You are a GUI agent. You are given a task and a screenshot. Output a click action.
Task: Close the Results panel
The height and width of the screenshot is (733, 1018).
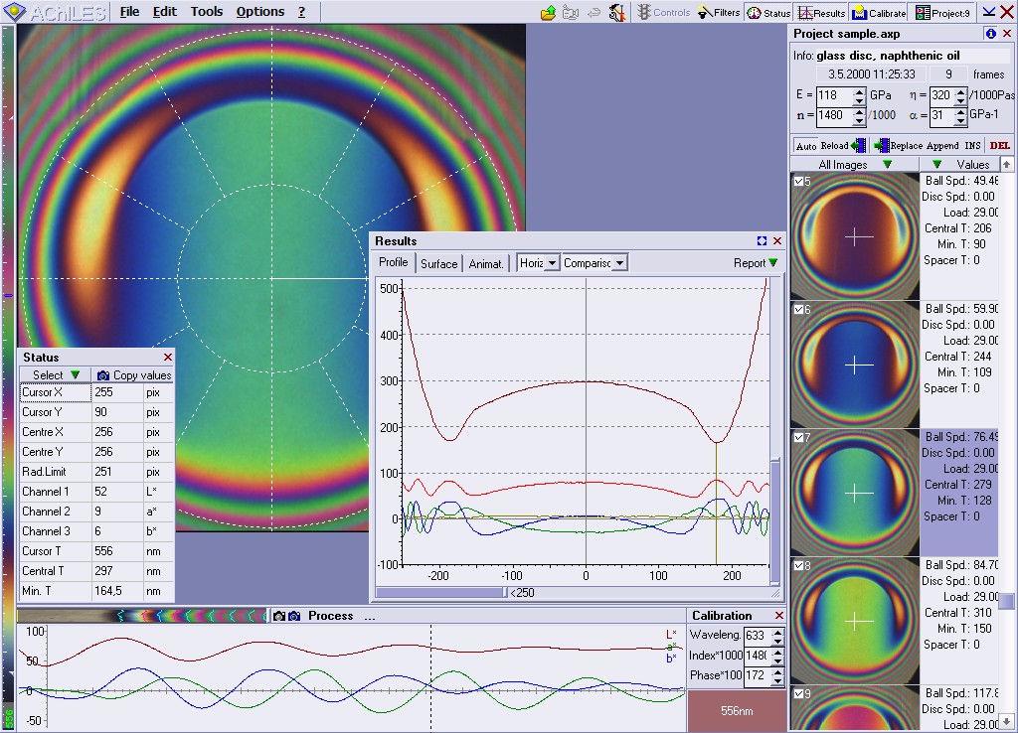[x=777, y=241]
